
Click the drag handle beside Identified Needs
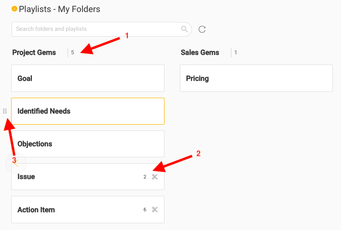[x=5, y=111]
